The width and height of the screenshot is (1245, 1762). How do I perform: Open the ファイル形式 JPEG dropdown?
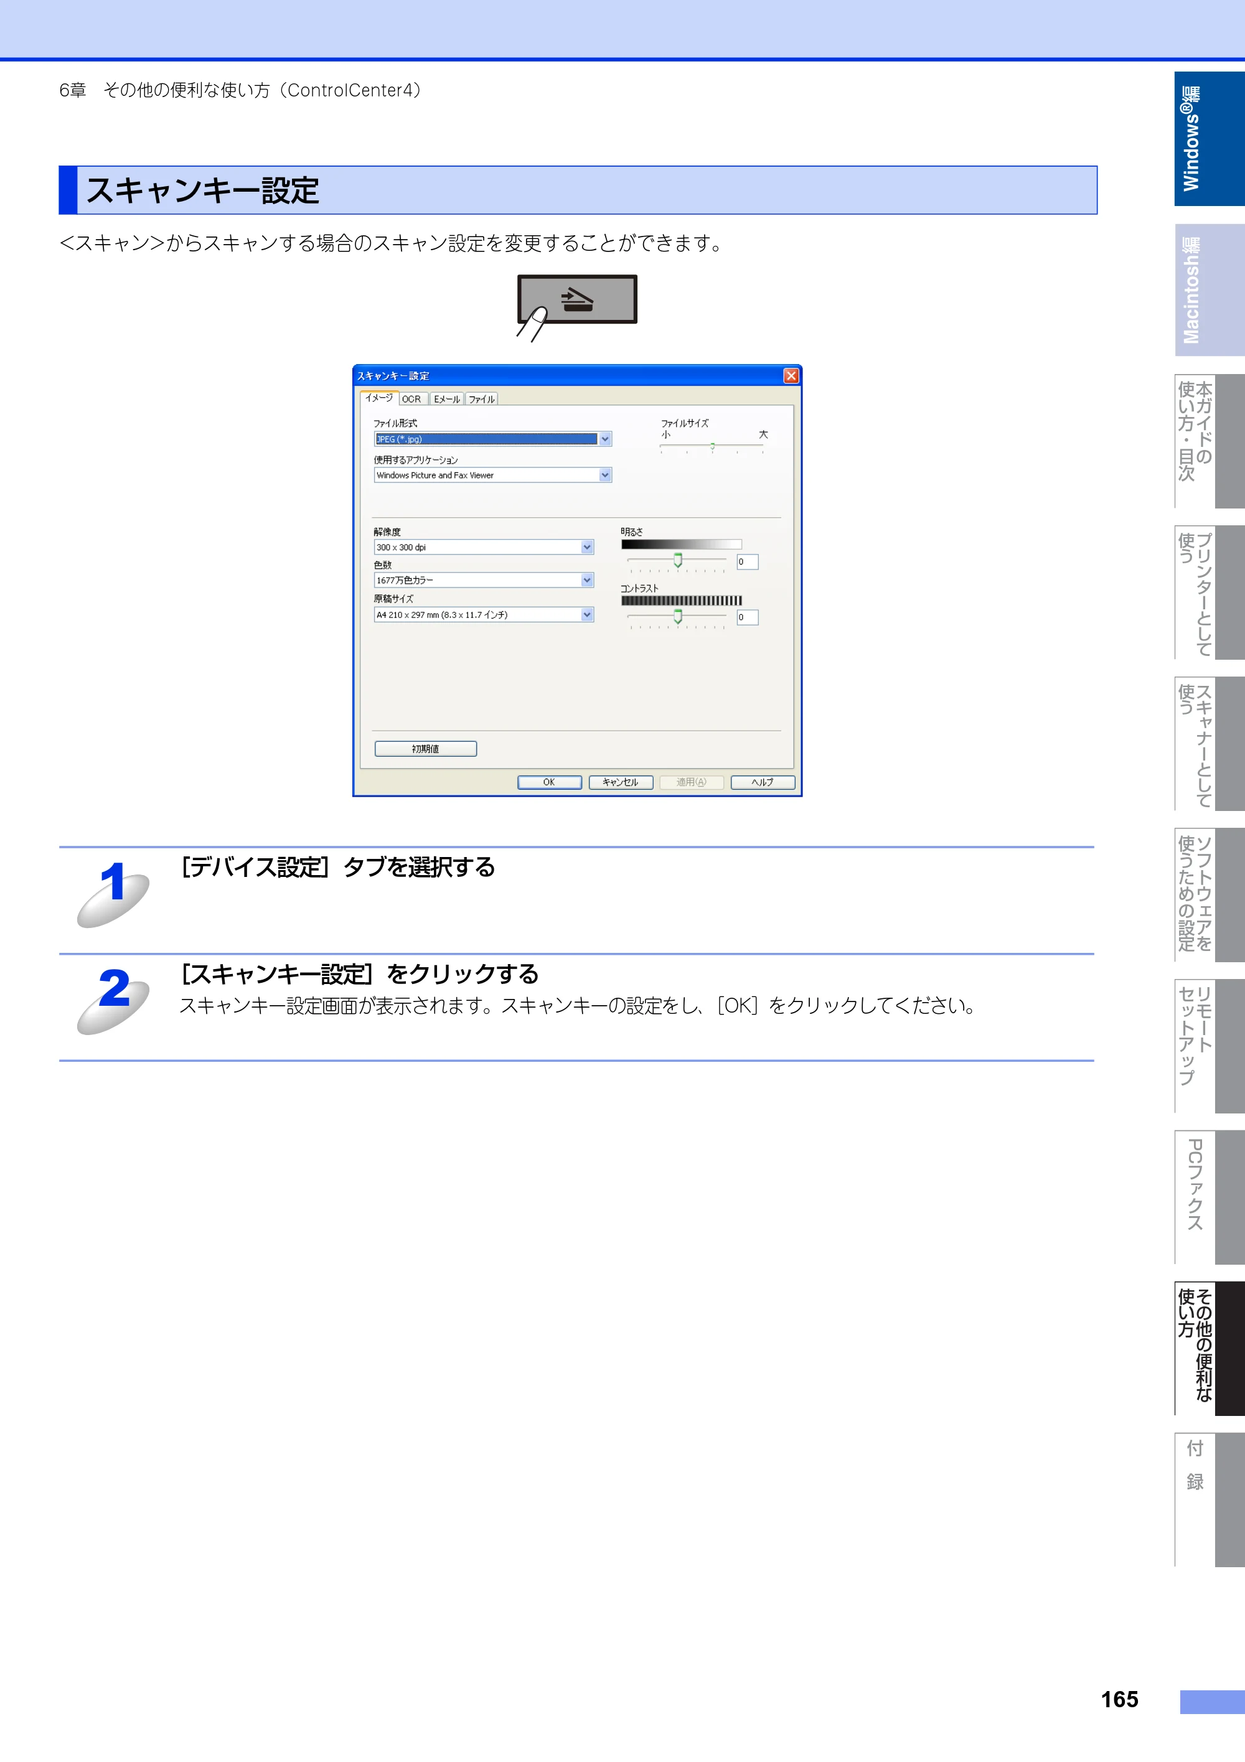[492, 439]
